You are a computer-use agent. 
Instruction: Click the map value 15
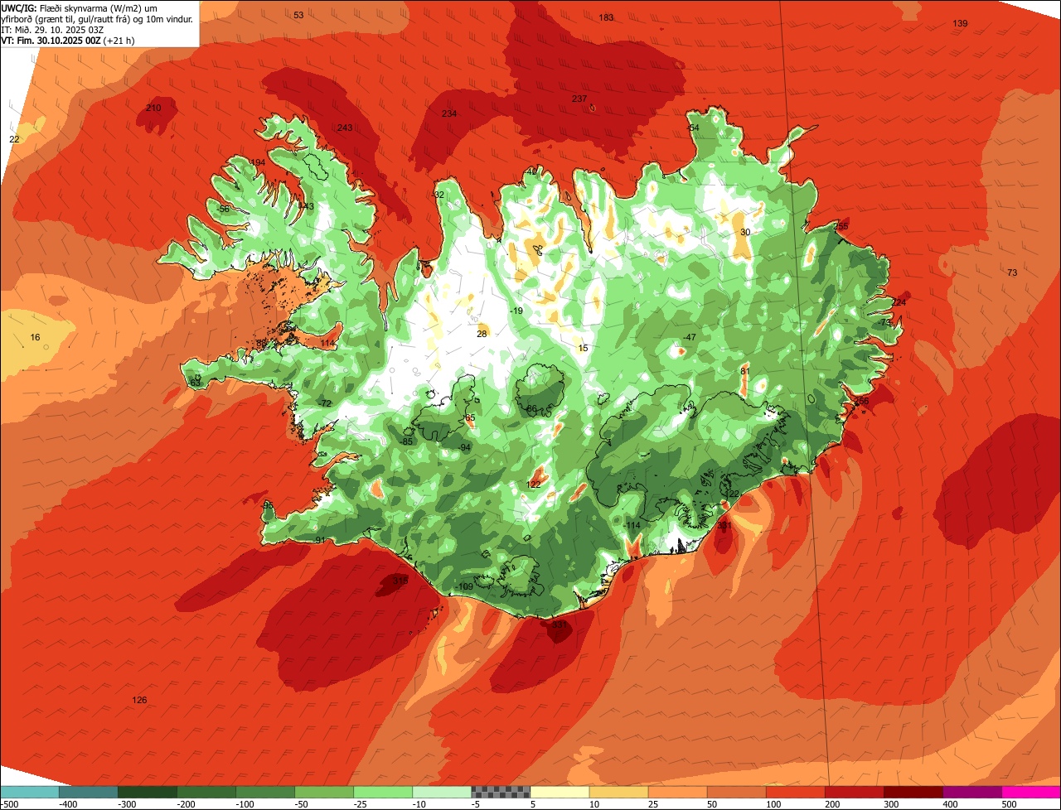pyautogui.click(x=583, y=348)
